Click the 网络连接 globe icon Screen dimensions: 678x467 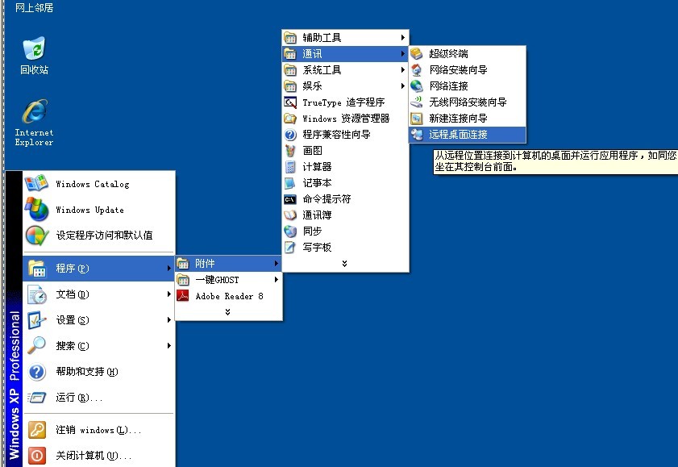[417, 86]
